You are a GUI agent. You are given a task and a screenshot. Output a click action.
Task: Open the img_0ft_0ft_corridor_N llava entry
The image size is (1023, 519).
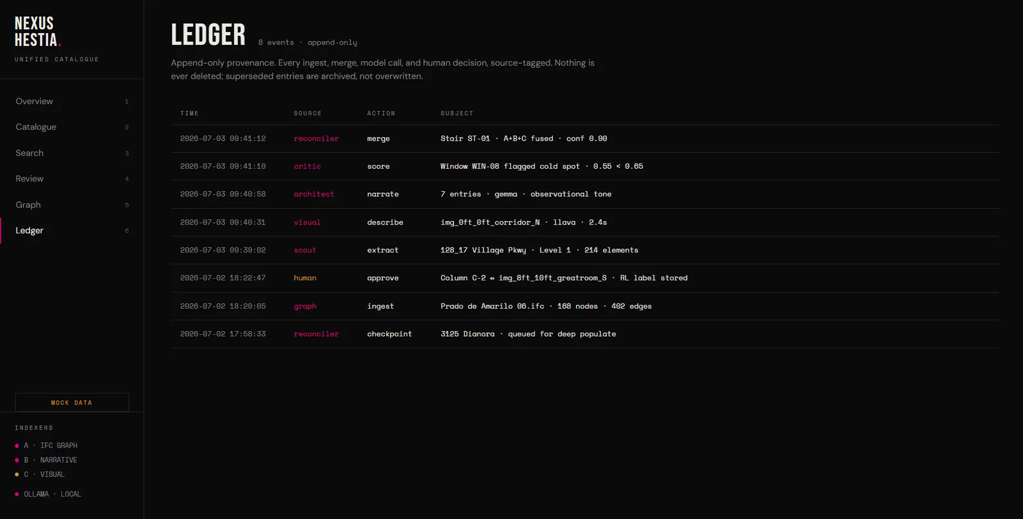pos(524,222)
